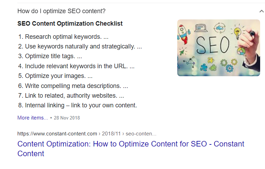Click list item "Optimize title tags"
The width and height of the screenshot is (265, 169).
click(50, 56)
